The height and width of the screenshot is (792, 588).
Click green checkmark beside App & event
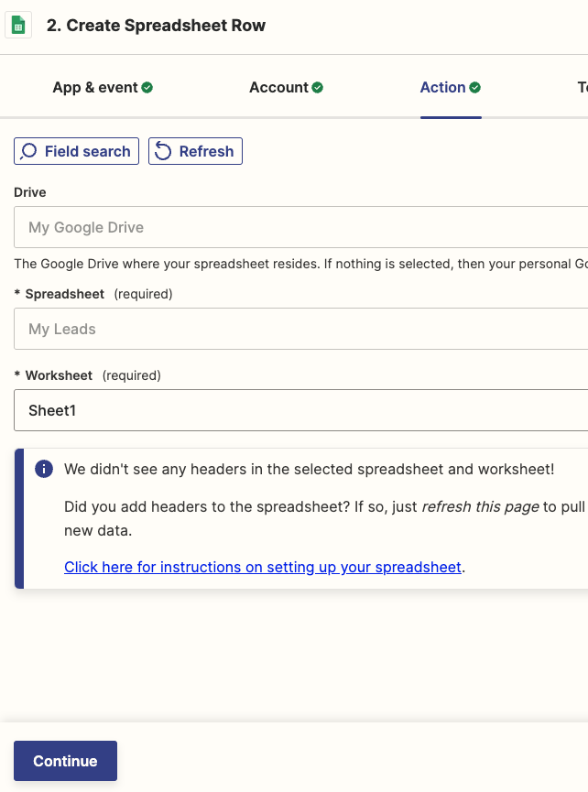point(147,87)
